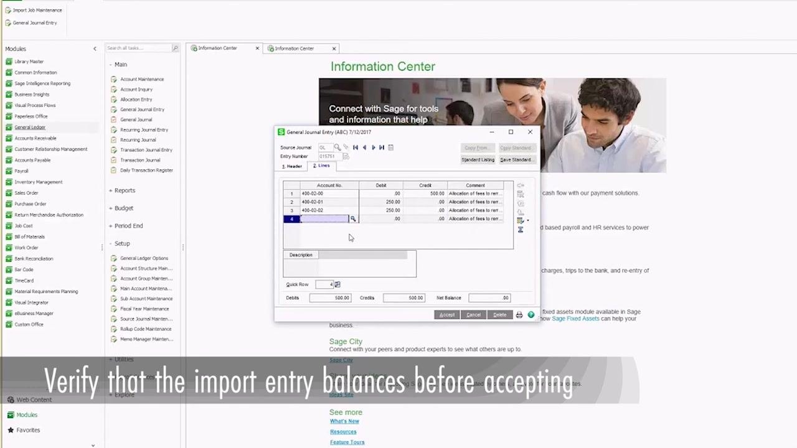This screenshot has width=797, height=448.
Task: Open the Feature Tours link
Action: [x=347, y=442]
